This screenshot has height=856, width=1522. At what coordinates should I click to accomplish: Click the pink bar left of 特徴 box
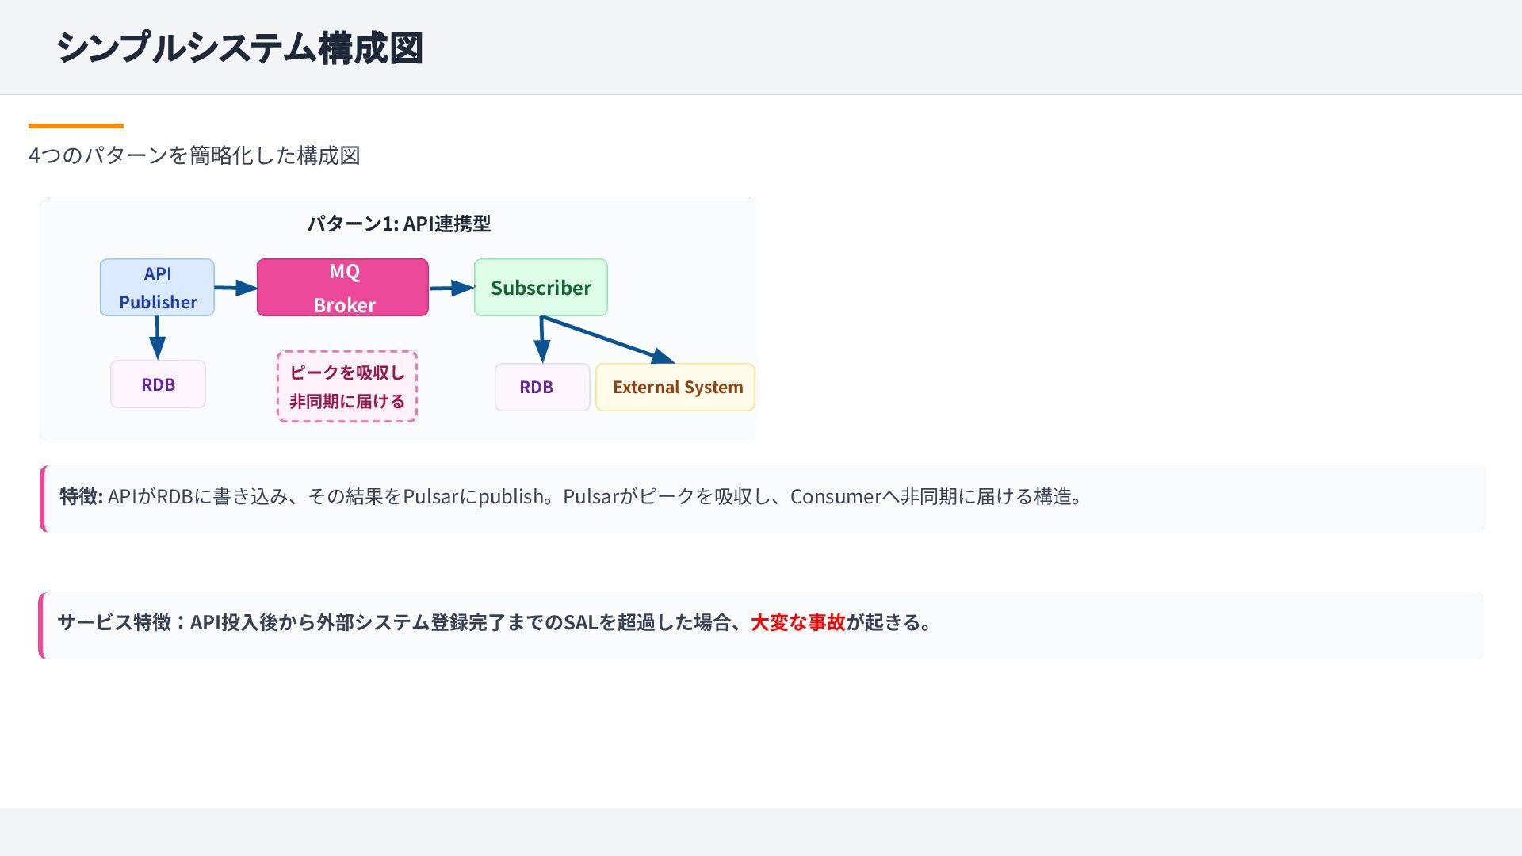[x=42, y=499]
